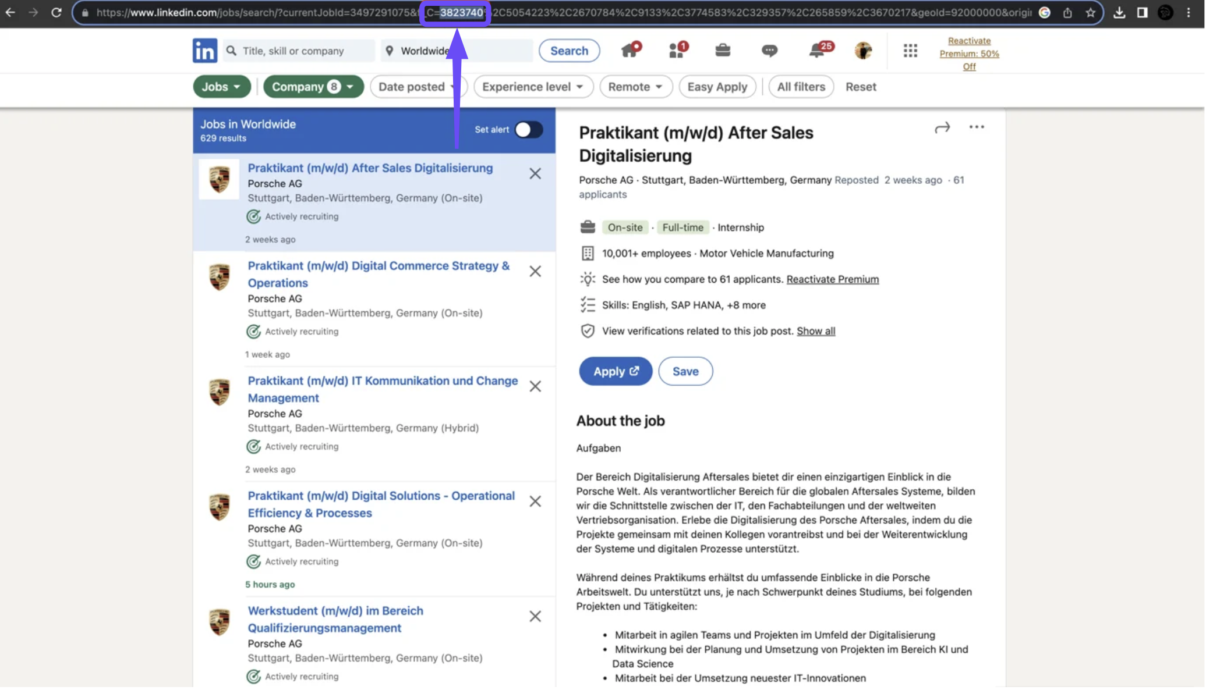This screenshot has width=1206, height=690.
Task: Click the Reactivate Premium link in insights
Action: (833, 280)
